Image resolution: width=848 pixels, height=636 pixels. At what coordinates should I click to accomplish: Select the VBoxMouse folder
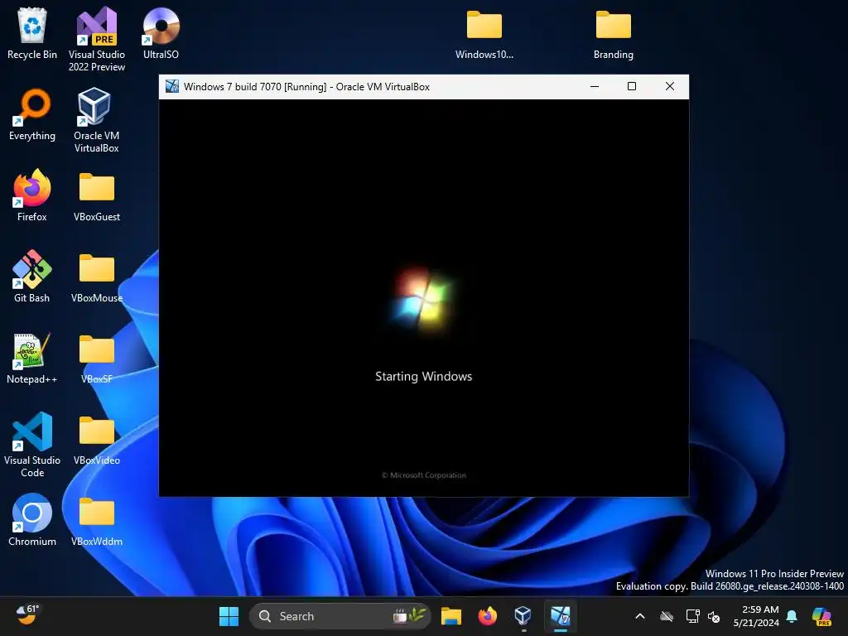point(96,278)
